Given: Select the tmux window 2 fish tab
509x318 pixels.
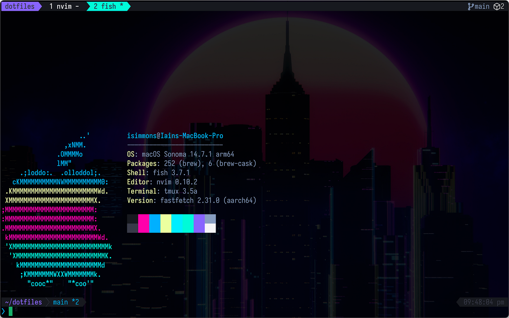Looking at the screenshot, I should coord(108,6).
